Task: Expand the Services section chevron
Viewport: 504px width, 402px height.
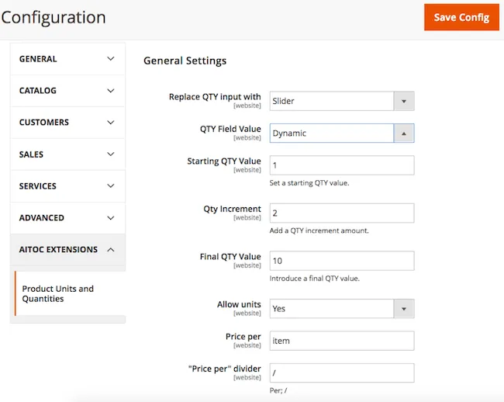Action: pos(111,186)
